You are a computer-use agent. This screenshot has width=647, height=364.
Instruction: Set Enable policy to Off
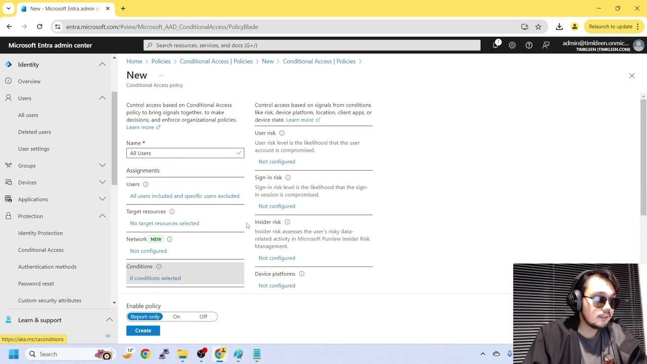[x=203, y=316]
